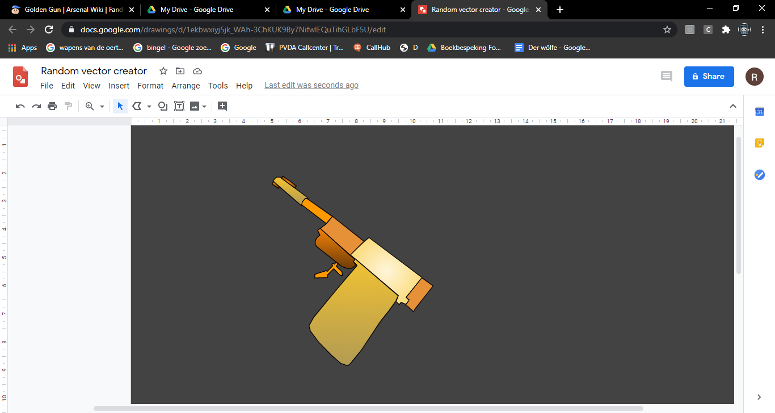Viewport: 775px width, 413px height.
Task: Collapse the menus with the chevron arrow
Action: pyautogui.click(x=733, y=106)
